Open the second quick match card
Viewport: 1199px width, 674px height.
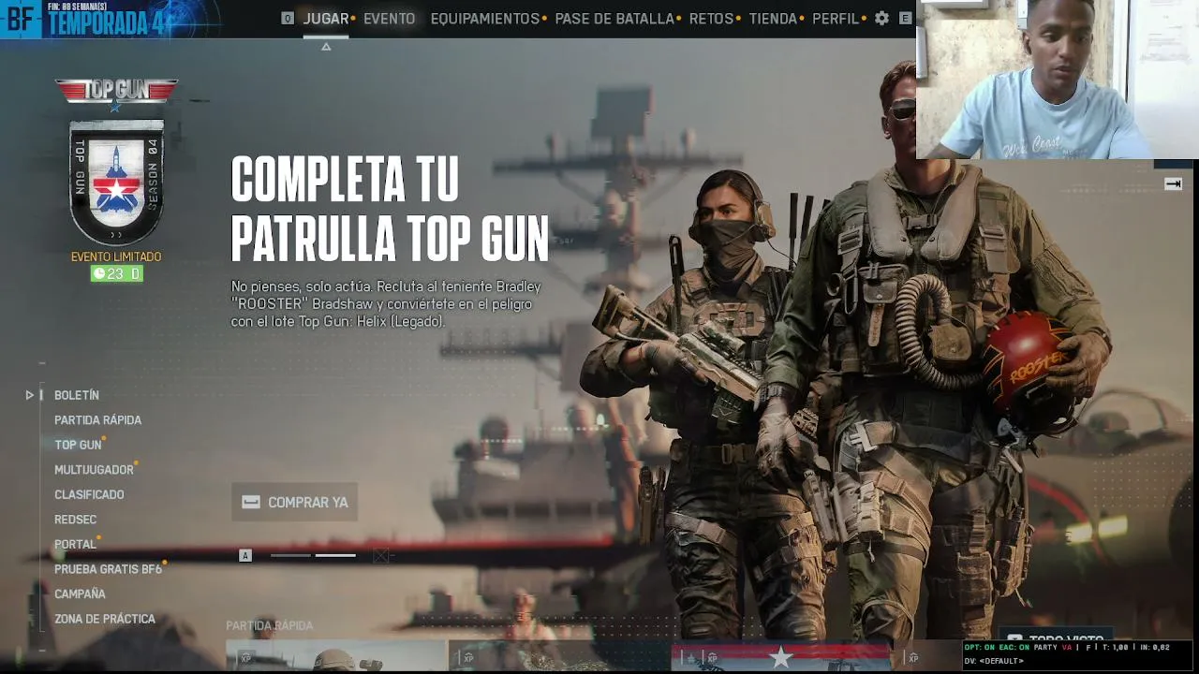tap(559, 657)
